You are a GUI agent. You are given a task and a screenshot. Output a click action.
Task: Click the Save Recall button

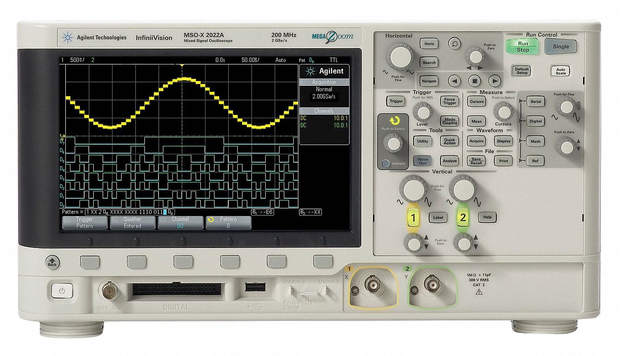pyautogui.click(x=476, y=161)
